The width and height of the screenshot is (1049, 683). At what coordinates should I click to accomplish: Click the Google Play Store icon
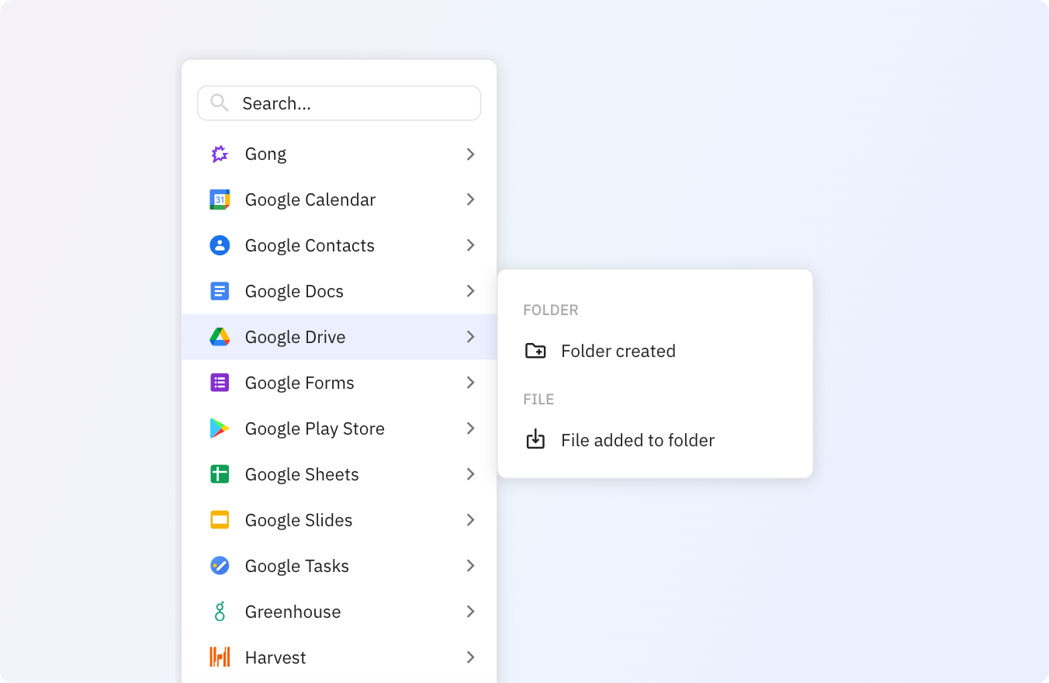[x=220, y=428]
